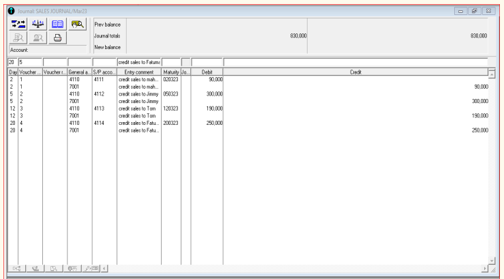The image size is (504, 279).
Task: Click the bottom pen-to-form icon
Action: coord(91,268)
